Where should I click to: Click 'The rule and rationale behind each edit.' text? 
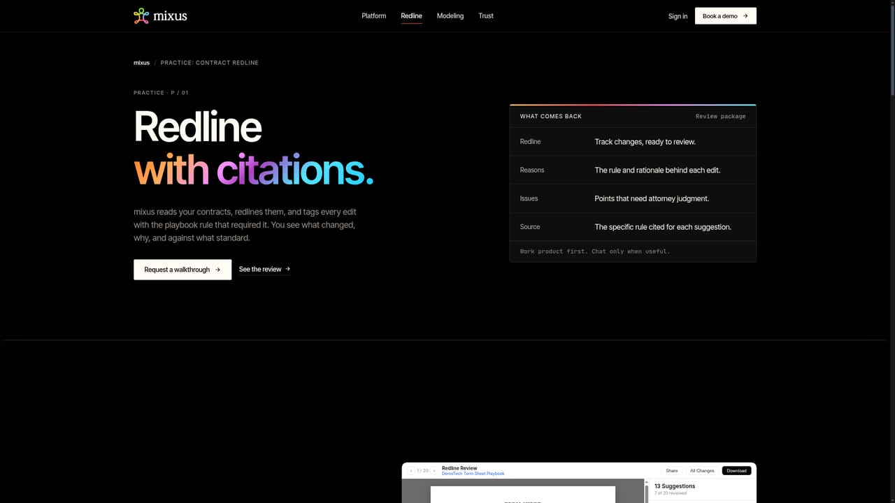point(657,170)
